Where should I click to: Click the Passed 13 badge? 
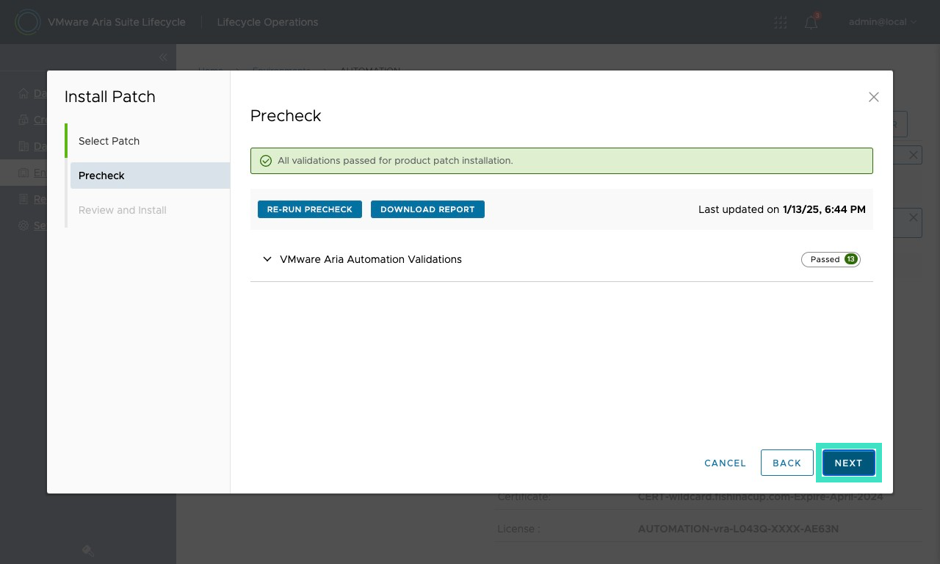pyautogui.click(x=831, y=259)
